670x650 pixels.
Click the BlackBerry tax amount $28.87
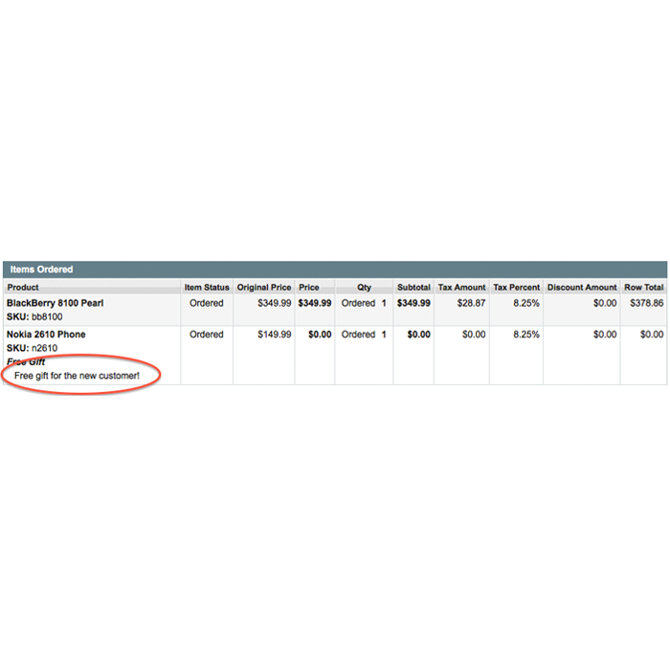471,303
